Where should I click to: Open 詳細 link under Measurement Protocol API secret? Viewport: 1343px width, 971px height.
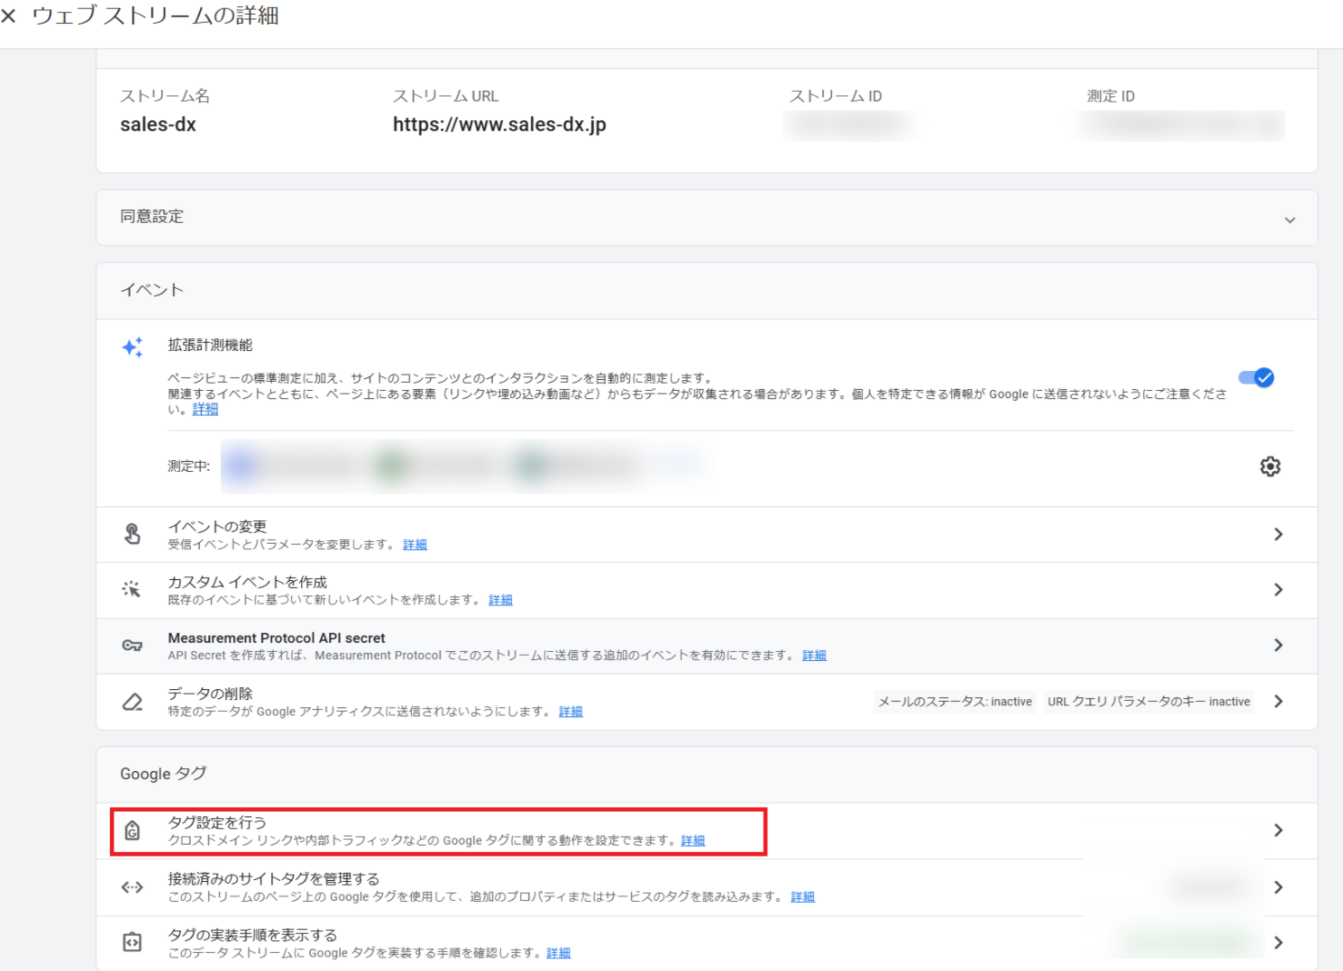(x=815, y=656)
